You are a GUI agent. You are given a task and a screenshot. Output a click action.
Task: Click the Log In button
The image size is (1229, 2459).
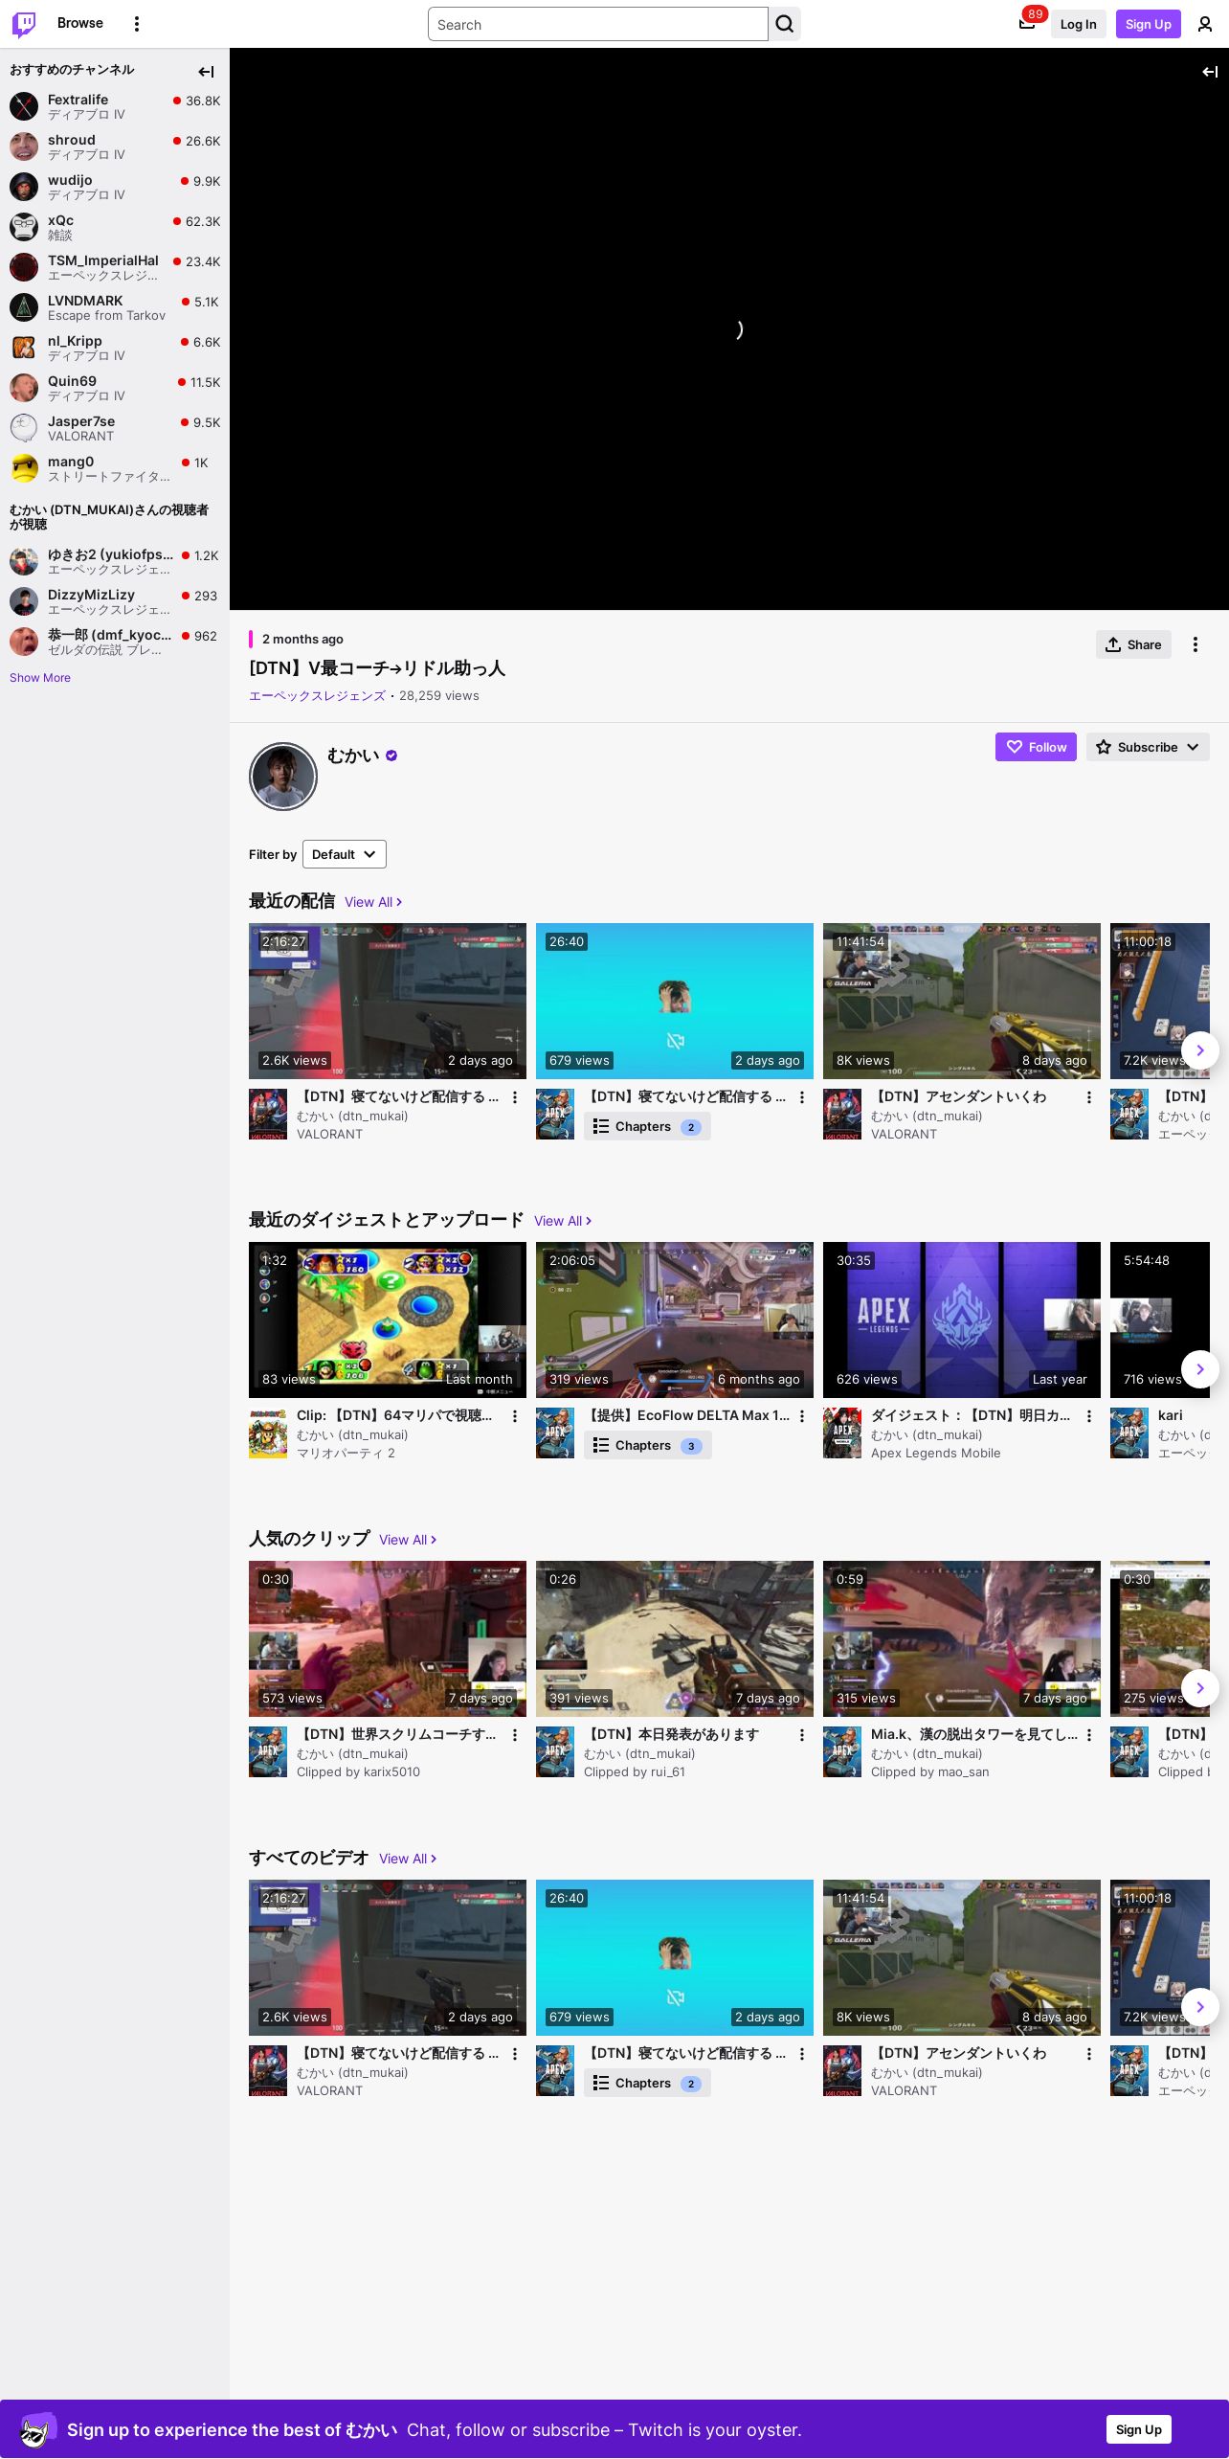click(x=1078, y=24)
